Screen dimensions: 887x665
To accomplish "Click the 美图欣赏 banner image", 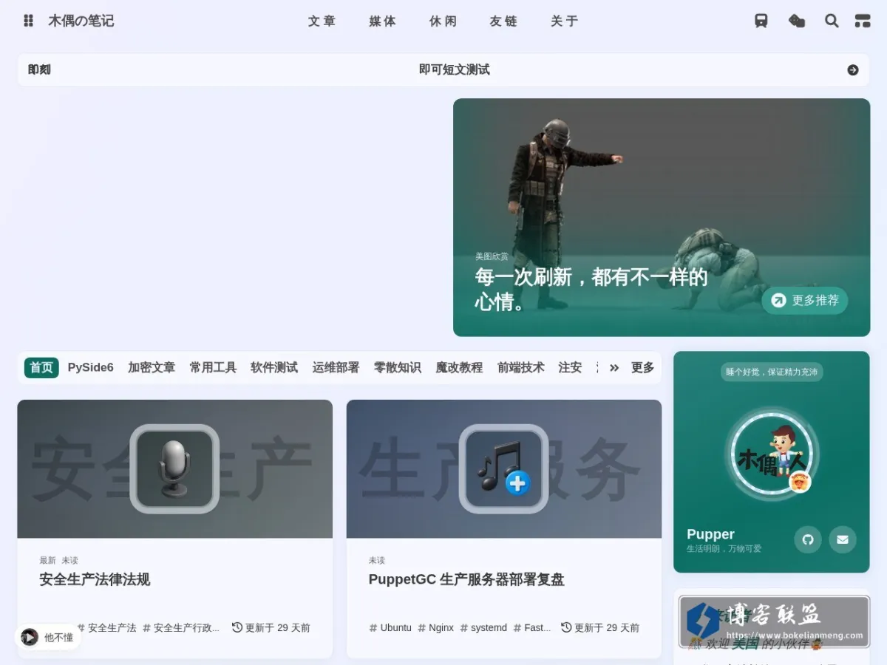I will [x=662, y=217].
